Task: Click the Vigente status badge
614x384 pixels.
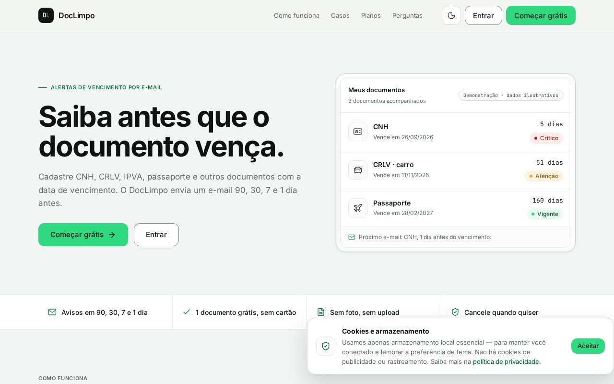Action: point(545,214)
